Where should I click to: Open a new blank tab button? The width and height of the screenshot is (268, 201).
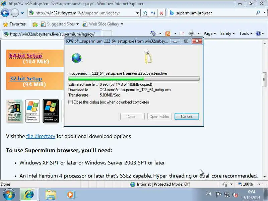pyautogui.click(x=107, y=34)
